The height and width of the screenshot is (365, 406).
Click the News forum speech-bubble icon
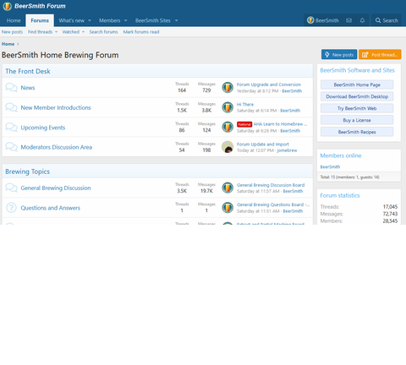pos(11,88)
